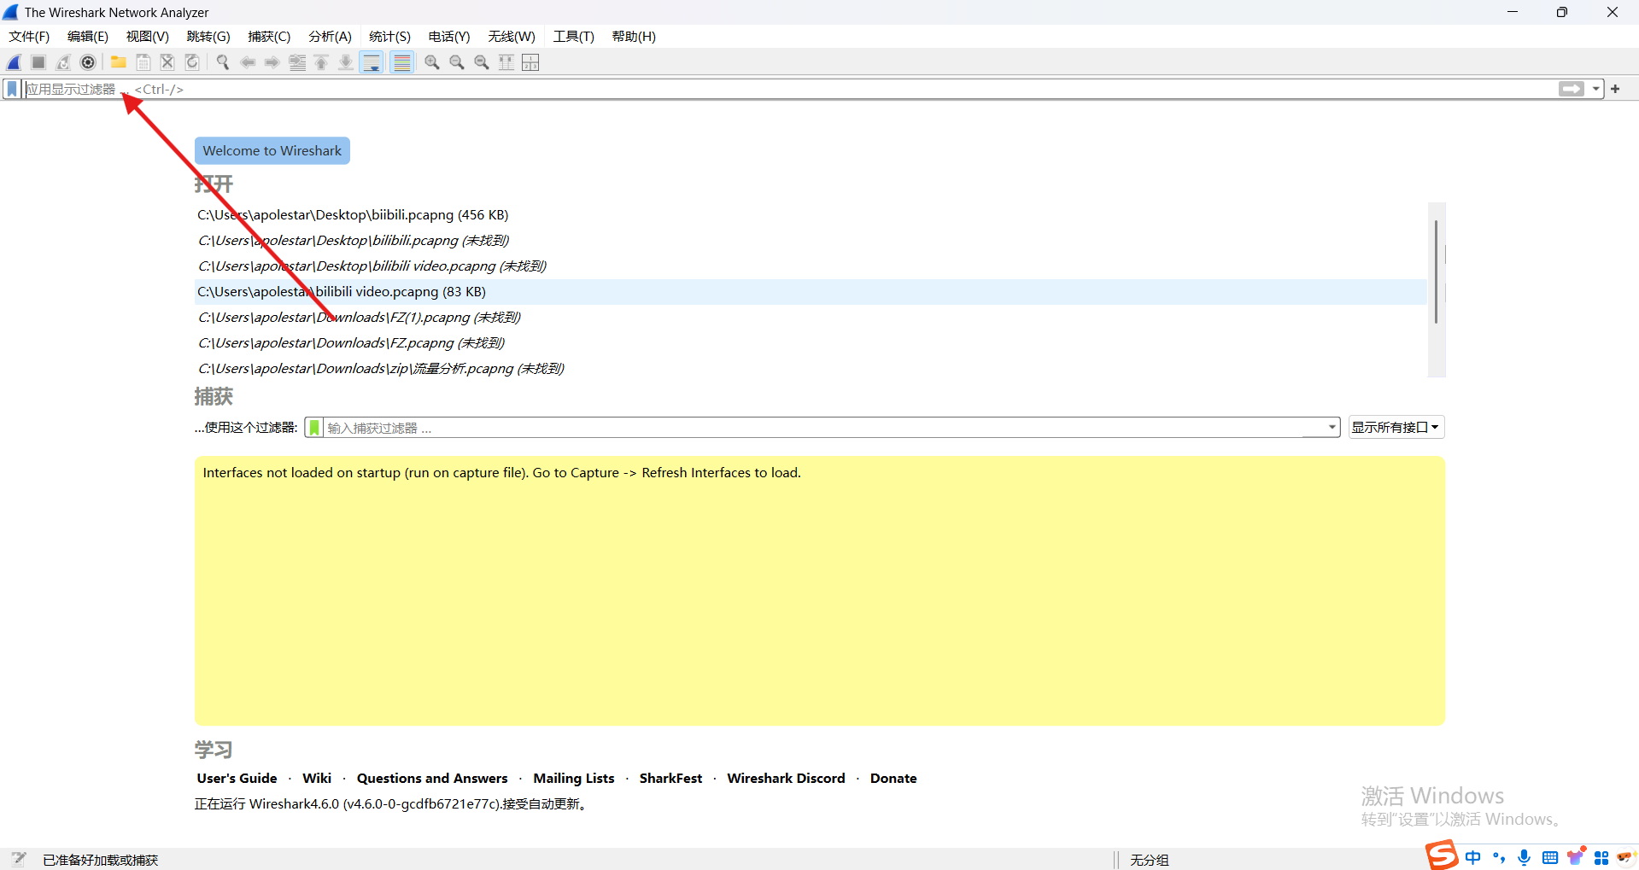Click the apply display filter arrow button

[1571, 89]
